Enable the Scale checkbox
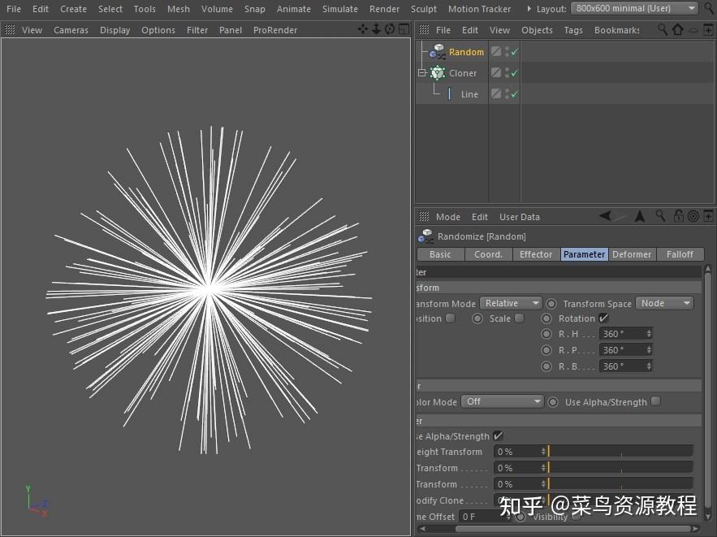 520,318
